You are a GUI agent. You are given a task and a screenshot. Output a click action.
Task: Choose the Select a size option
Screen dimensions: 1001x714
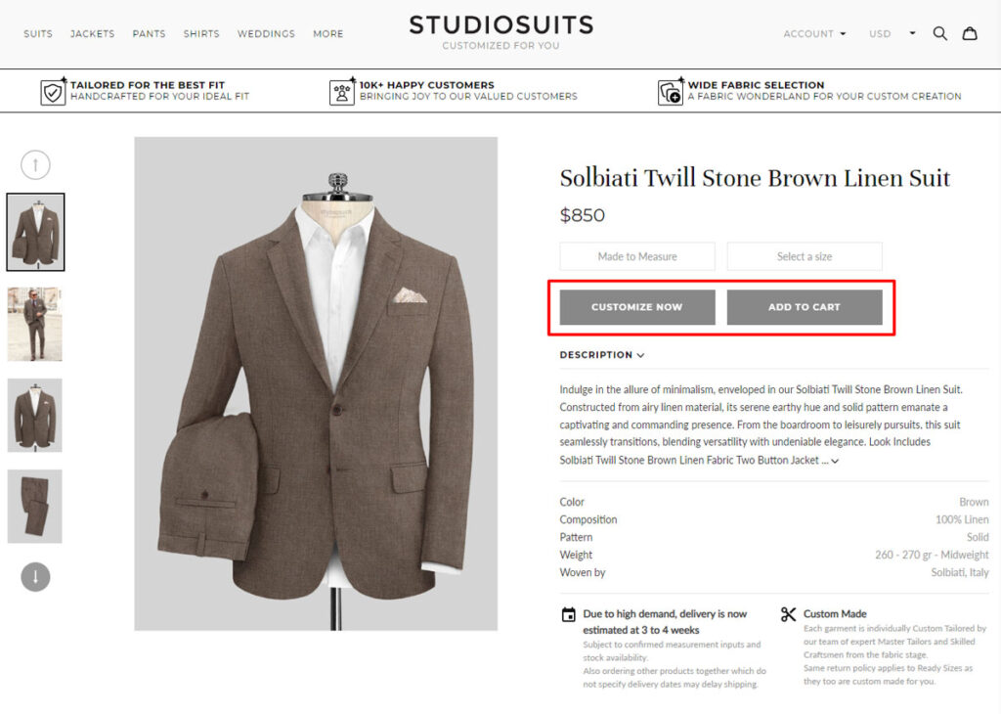pos(805,256)
